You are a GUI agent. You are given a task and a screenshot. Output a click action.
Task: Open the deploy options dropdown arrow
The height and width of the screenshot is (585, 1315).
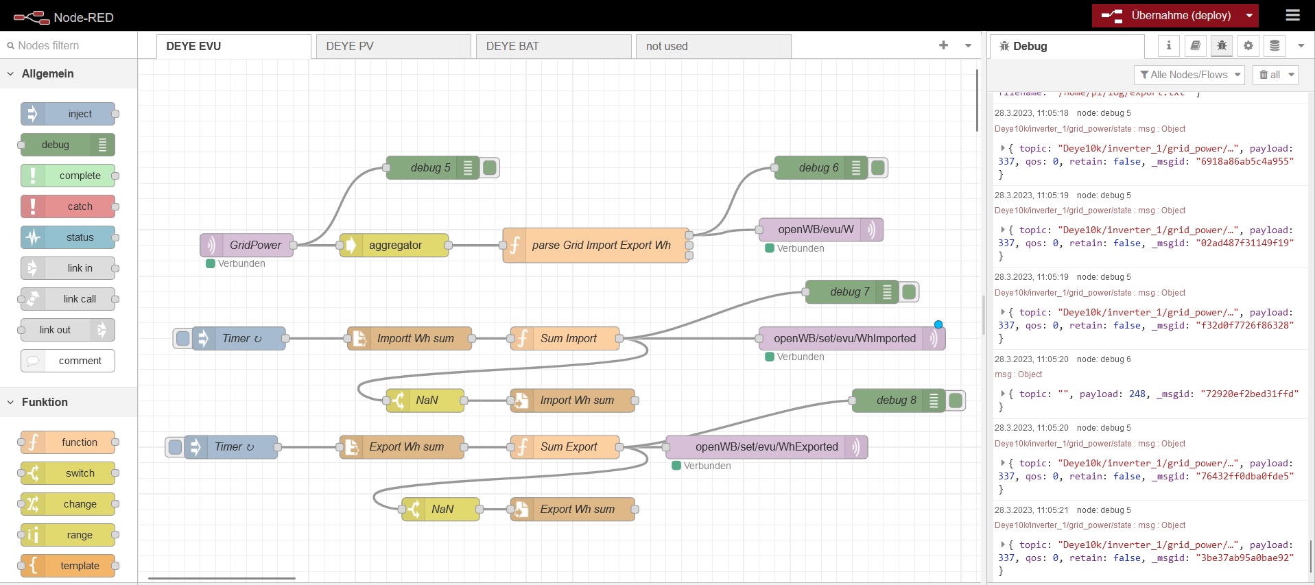1249,16
